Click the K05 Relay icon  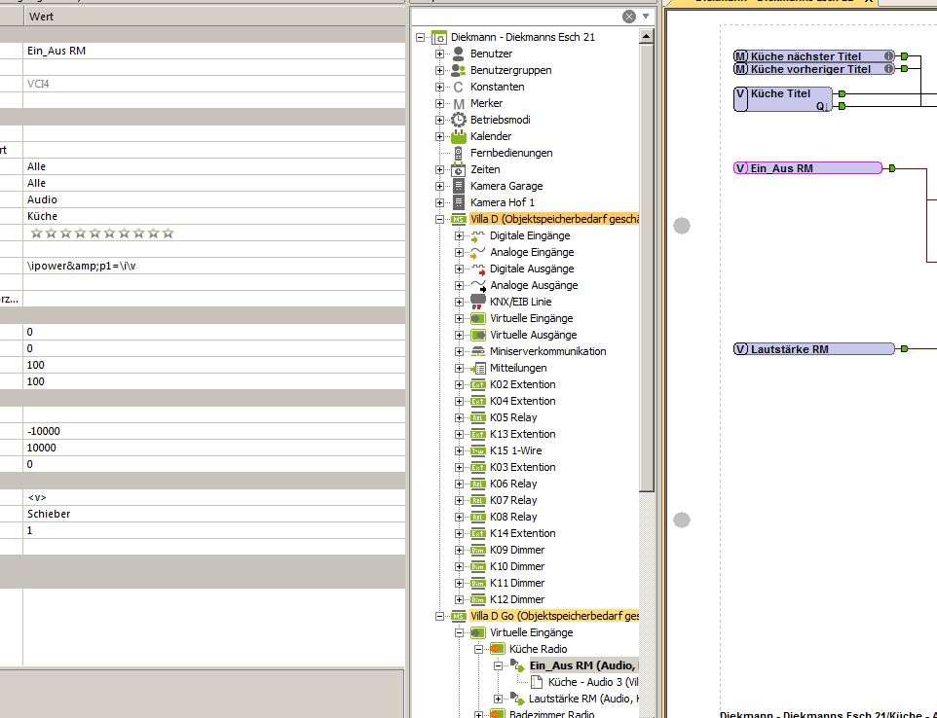[x=478, y=417]
